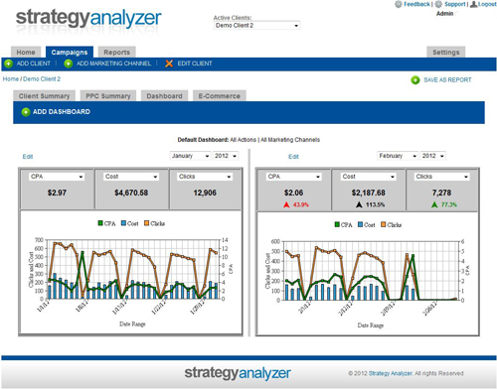The width and height of the screenshot is (497, 389).
Task: Switch to the Reports tab
Action: 116,53
